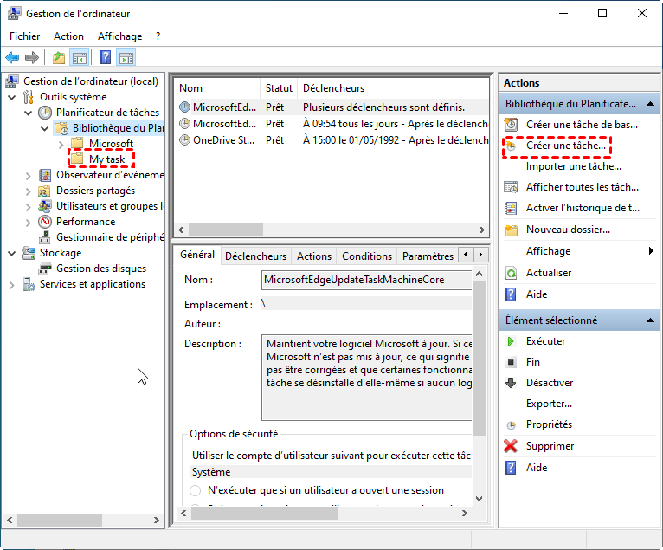Click the green Exécuter play icon

point(511,341)
